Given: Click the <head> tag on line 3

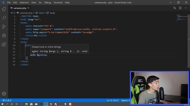Looking at the screenshot, I should pos(24,23).
